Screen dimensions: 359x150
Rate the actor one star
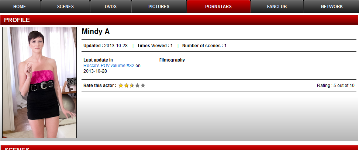coord(121,86)
